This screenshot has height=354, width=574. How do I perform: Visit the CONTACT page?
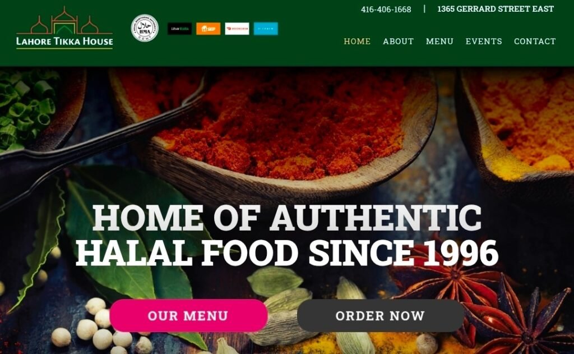pos(534,41)
